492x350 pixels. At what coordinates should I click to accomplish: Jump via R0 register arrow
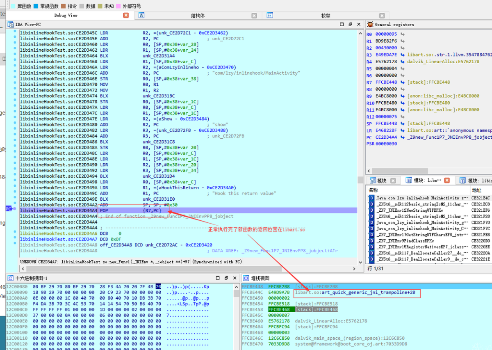tap(402, 34)
